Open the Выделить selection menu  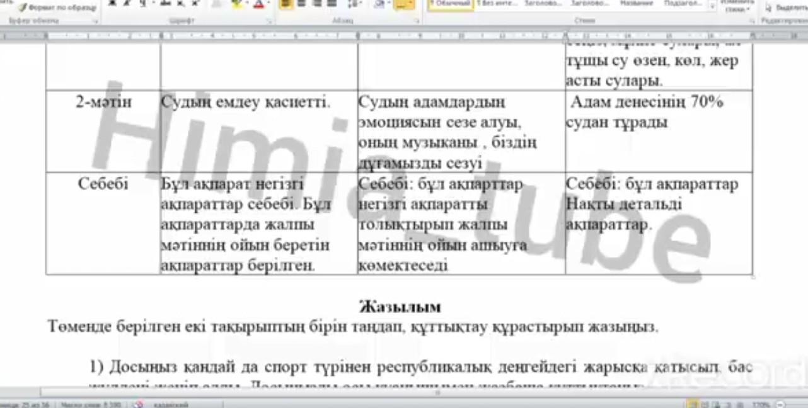click(x=786, y=8)
